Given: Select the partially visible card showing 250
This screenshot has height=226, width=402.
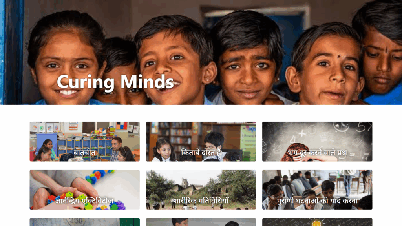Looking at the screenshot, I should [x=85, y=222].
